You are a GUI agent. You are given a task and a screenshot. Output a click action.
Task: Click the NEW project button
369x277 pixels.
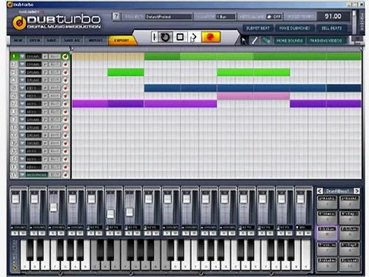[x=18, y=41]
